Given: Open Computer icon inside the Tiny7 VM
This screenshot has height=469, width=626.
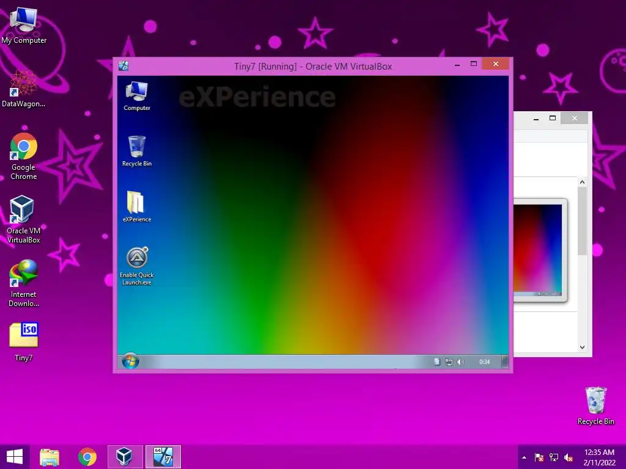Looking at the screenshot, I should pyautogui.click(x=136, y=96).
